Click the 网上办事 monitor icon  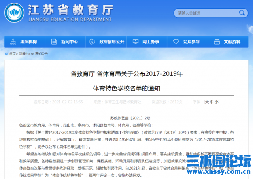click(135, 41)
